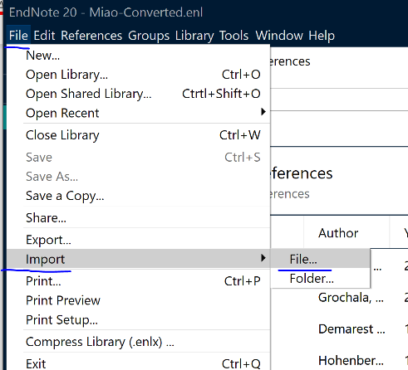Select Open Shared Library... entry
Viewport: 408px width, 370px height.
tap(139, 94)
